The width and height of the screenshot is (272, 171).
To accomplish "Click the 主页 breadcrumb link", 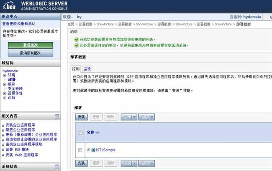I will (x=71, y=24).
